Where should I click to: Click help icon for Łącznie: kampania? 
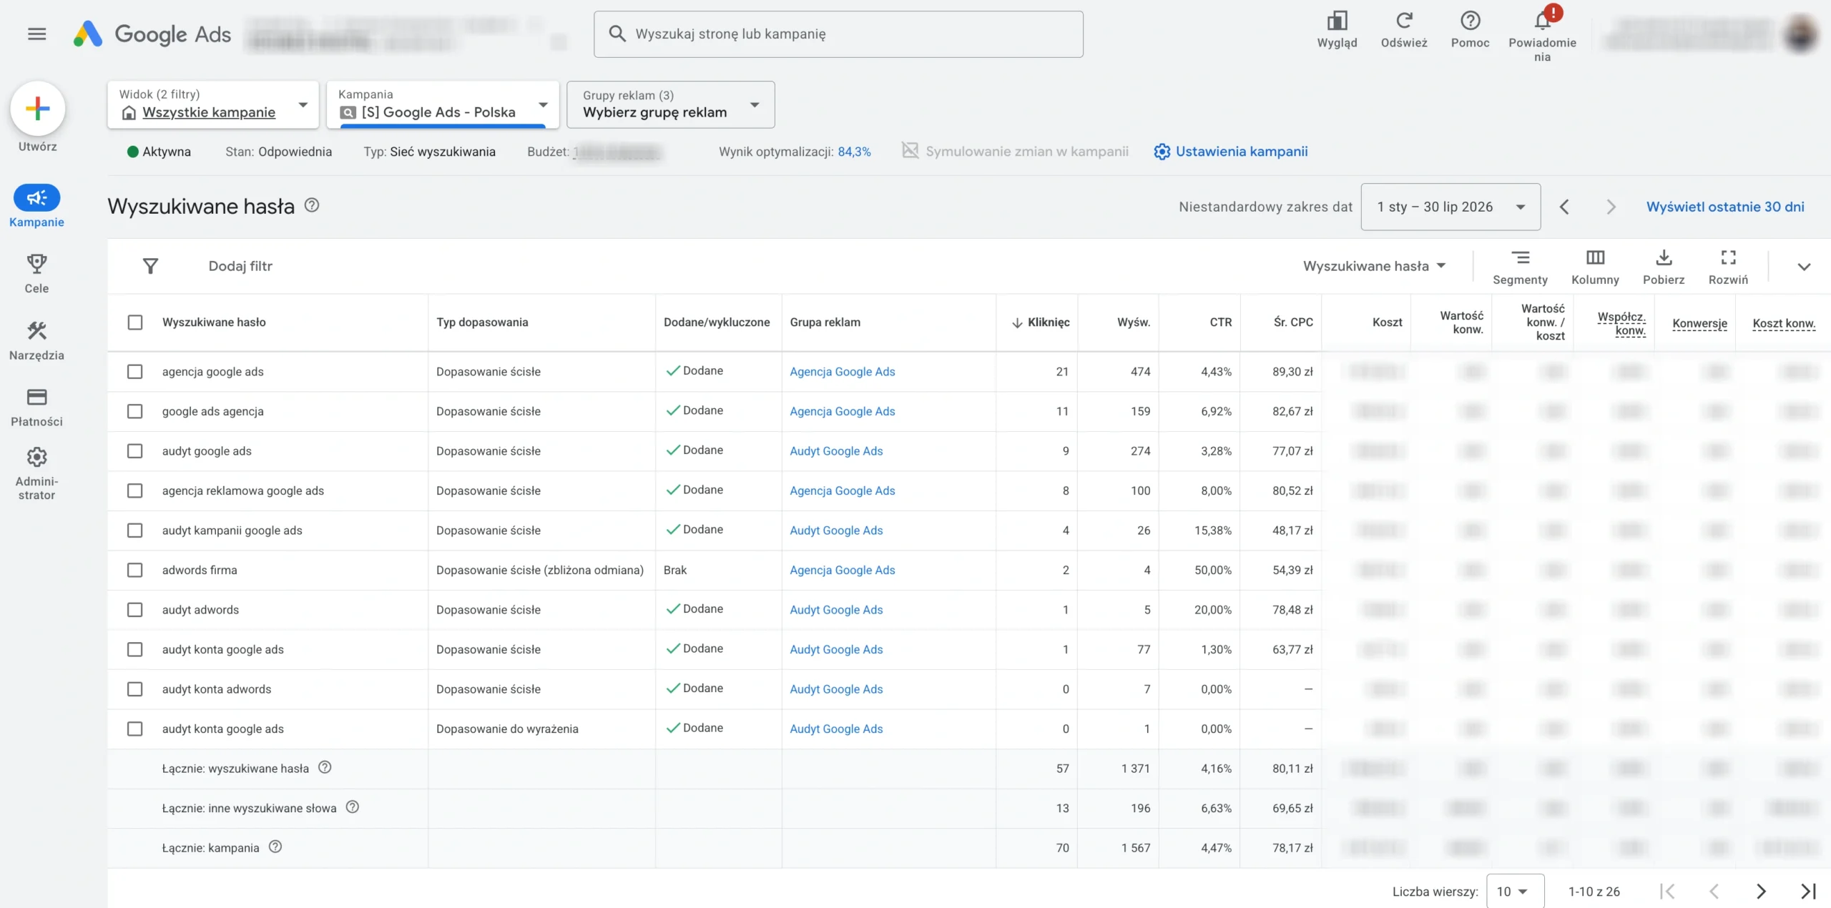tap(275, 847)
